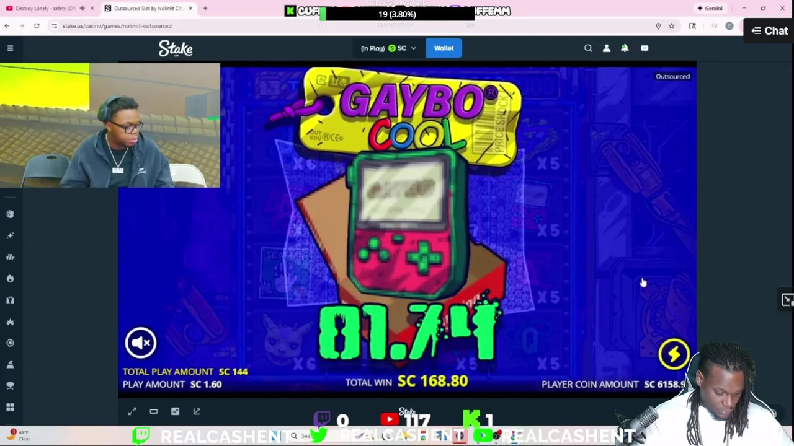Open sidebar sparkle new releases icon
This screenshot has height=446, width=794.
(x=10, y=235)
